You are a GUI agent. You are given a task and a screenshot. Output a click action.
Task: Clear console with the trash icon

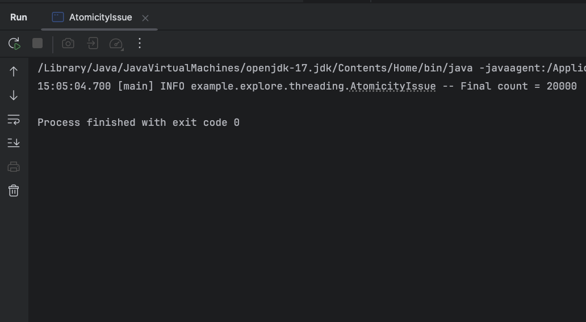coord(14,190)
